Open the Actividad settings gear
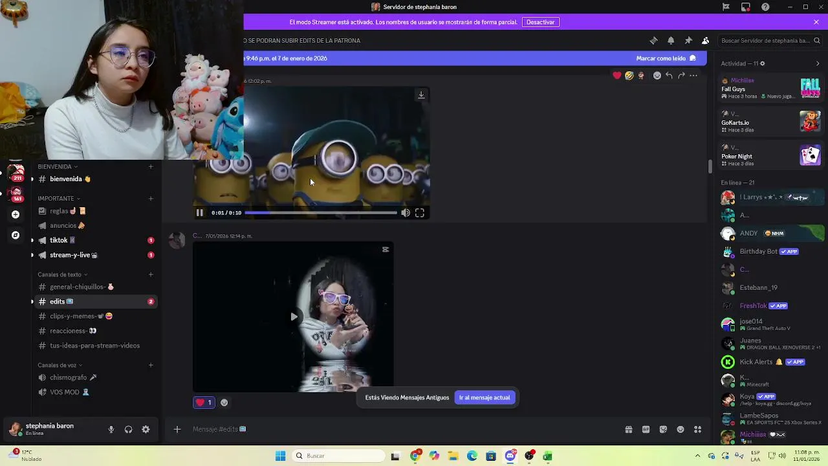828x466 pixels. pyautogui.click(x=763, y=63)
